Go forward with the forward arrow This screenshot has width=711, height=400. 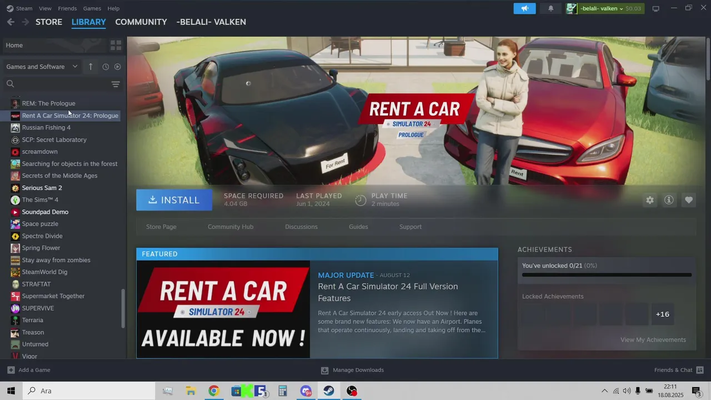click(x=25, y=22)
